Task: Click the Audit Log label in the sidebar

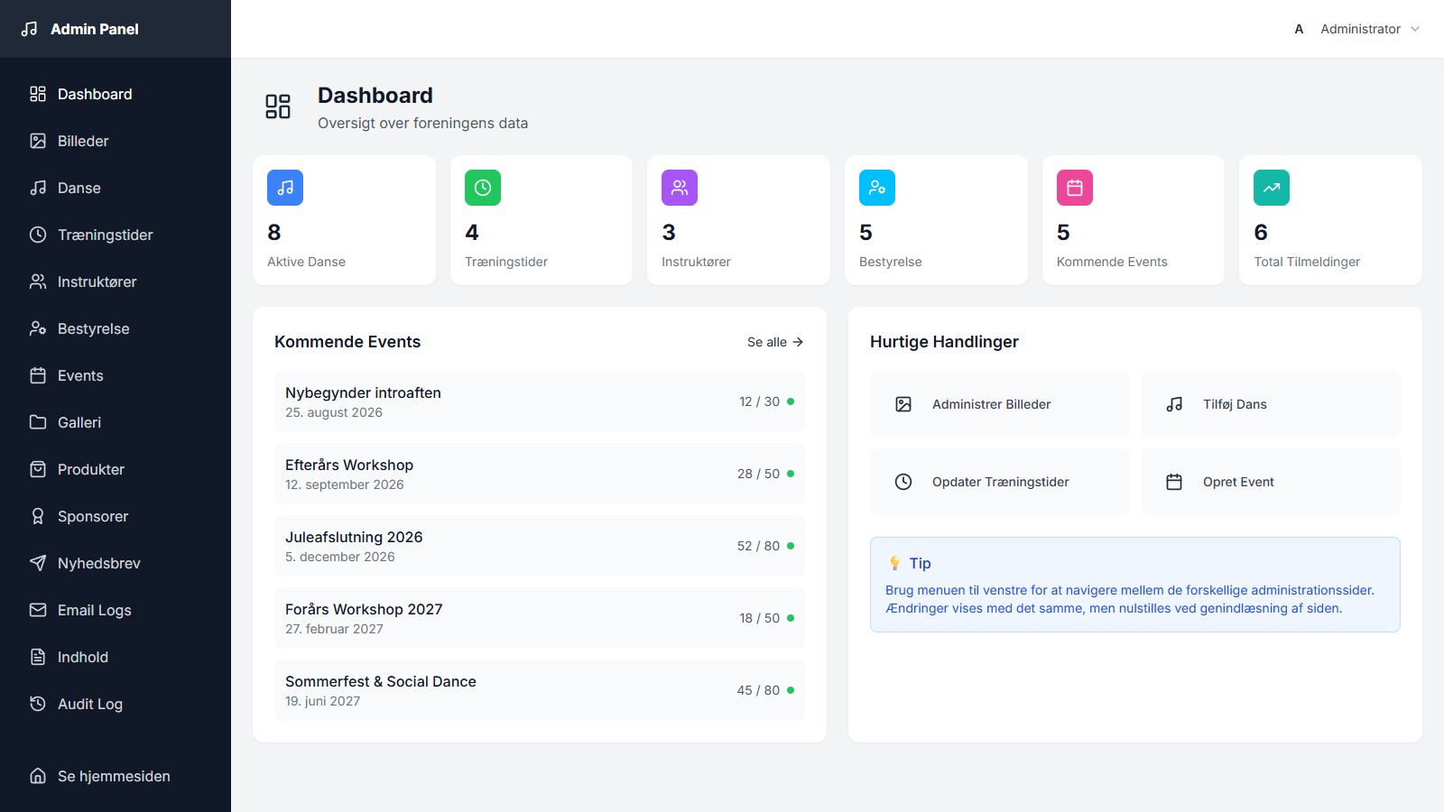Action: point(90,704)
